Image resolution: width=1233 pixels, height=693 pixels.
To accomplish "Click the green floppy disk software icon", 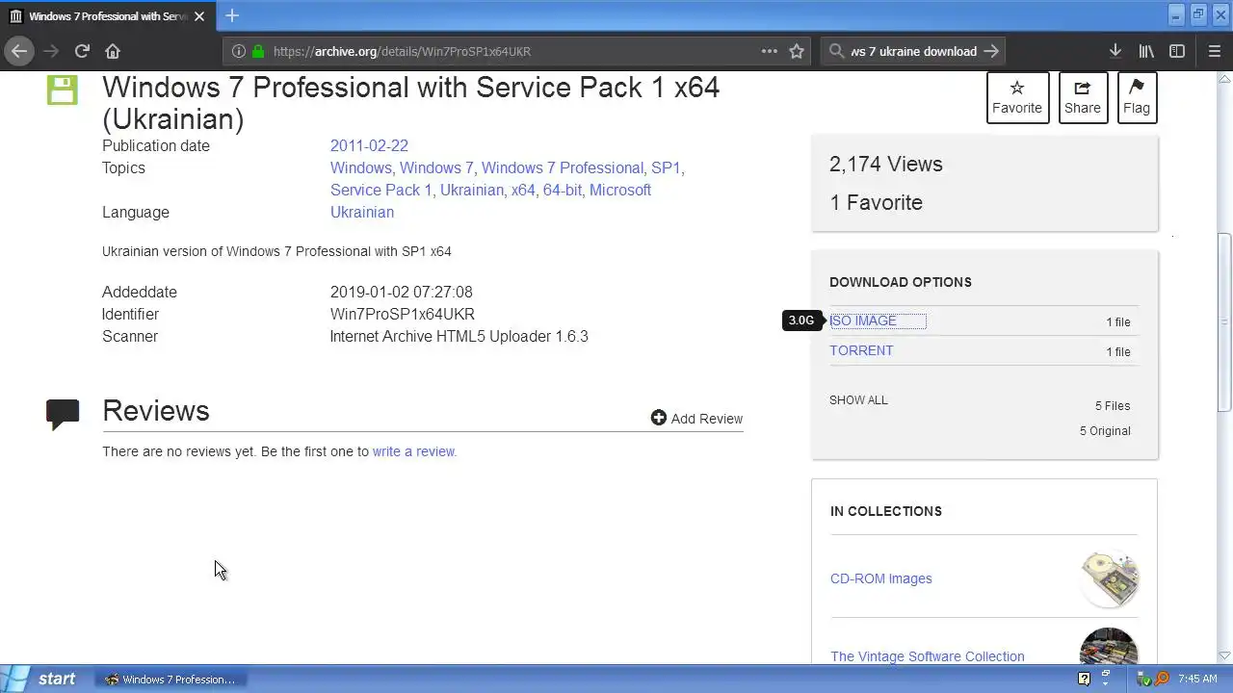I will (63, 90).
